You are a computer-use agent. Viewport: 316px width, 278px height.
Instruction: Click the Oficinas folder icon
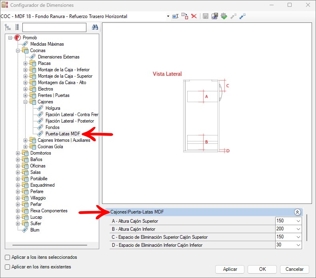pos(25,166)
